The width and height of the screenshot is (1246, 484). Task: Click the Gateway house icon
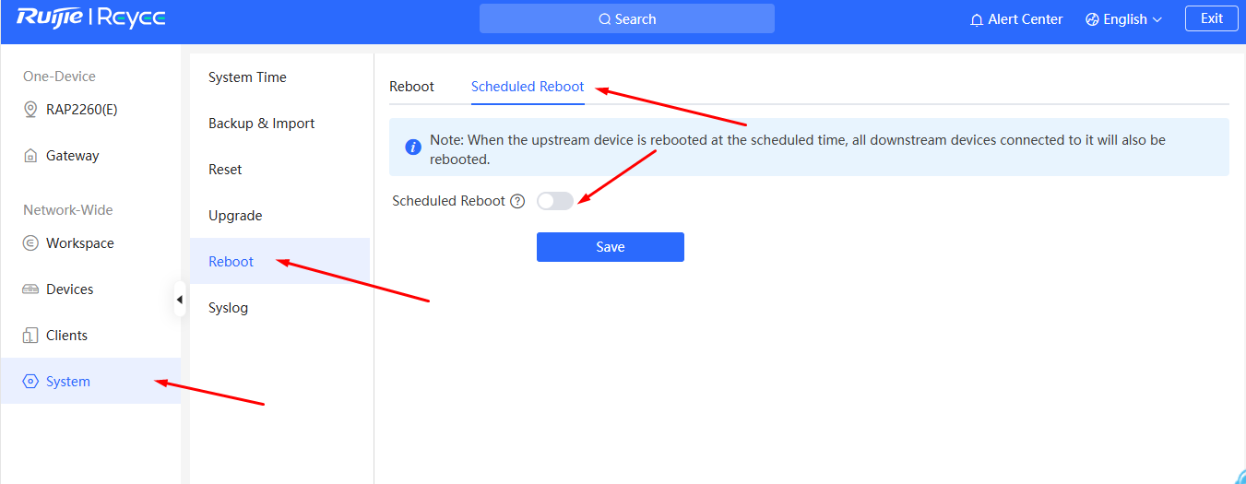30,156
